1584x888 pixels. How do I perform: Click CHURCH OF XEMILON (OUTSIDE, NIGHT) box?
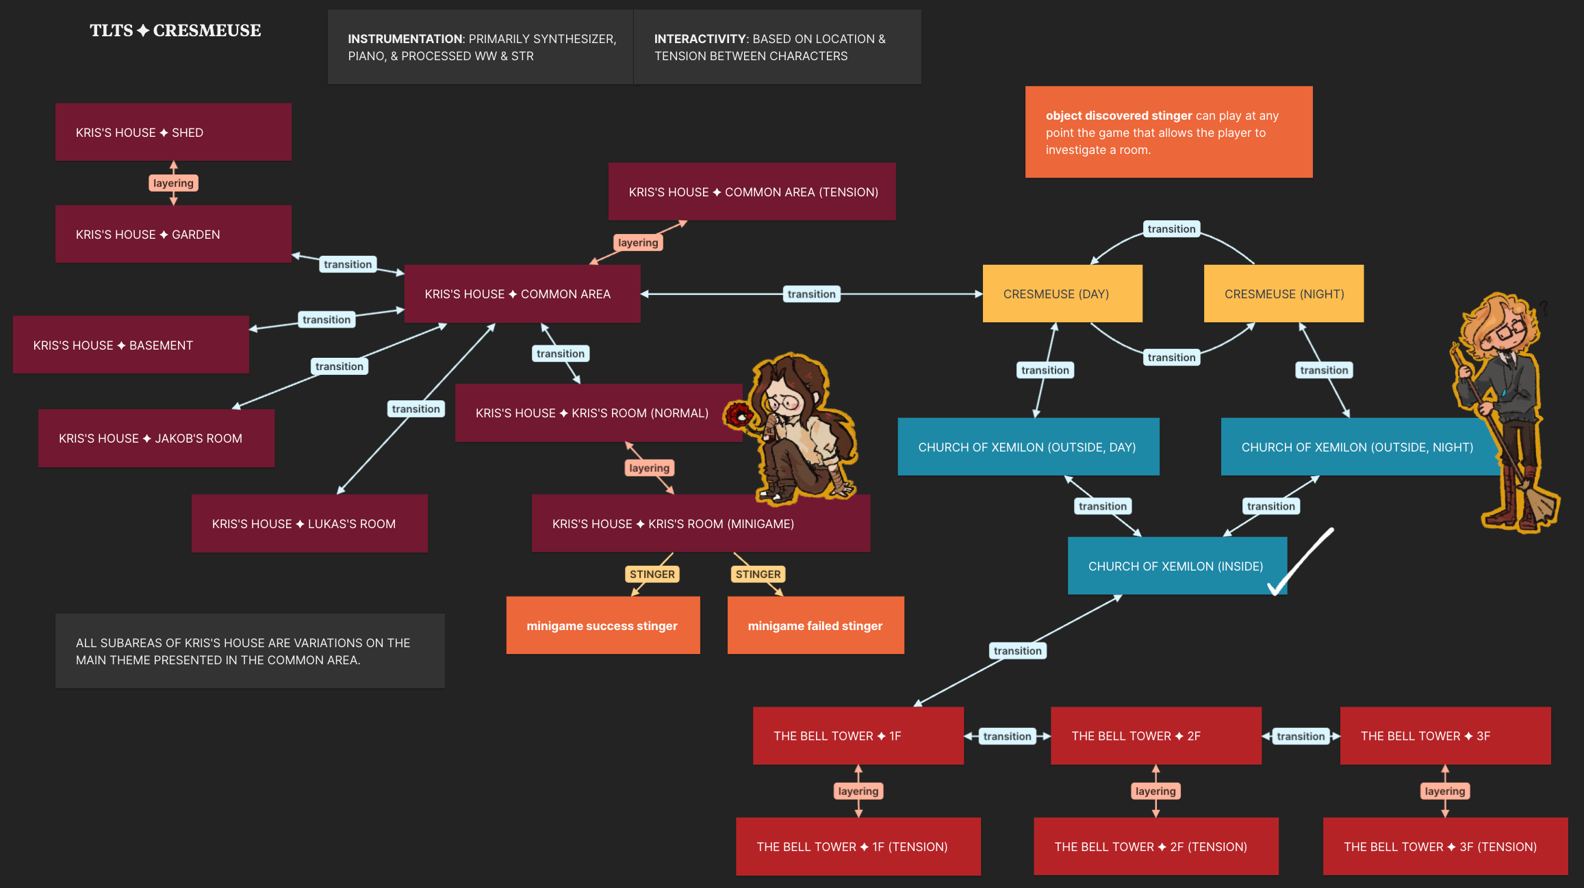point(1360,447)
